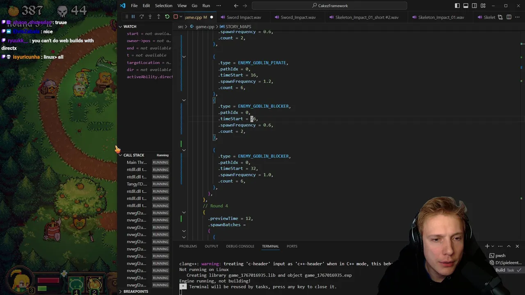525x295 pixels.
Task: Click the CakezFramework command center search box
Action: (329, 5)
